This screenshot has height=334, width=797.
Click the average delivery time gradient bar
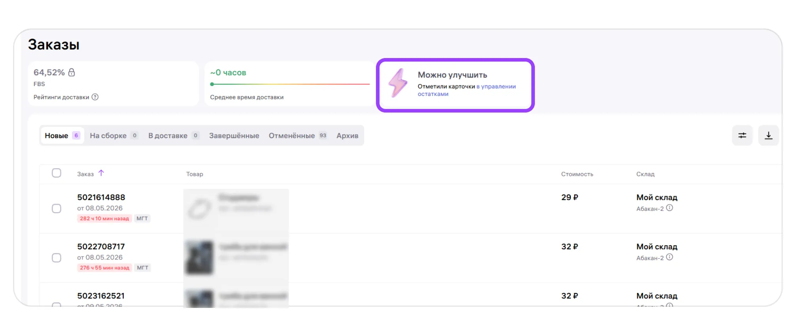point(290,84)
